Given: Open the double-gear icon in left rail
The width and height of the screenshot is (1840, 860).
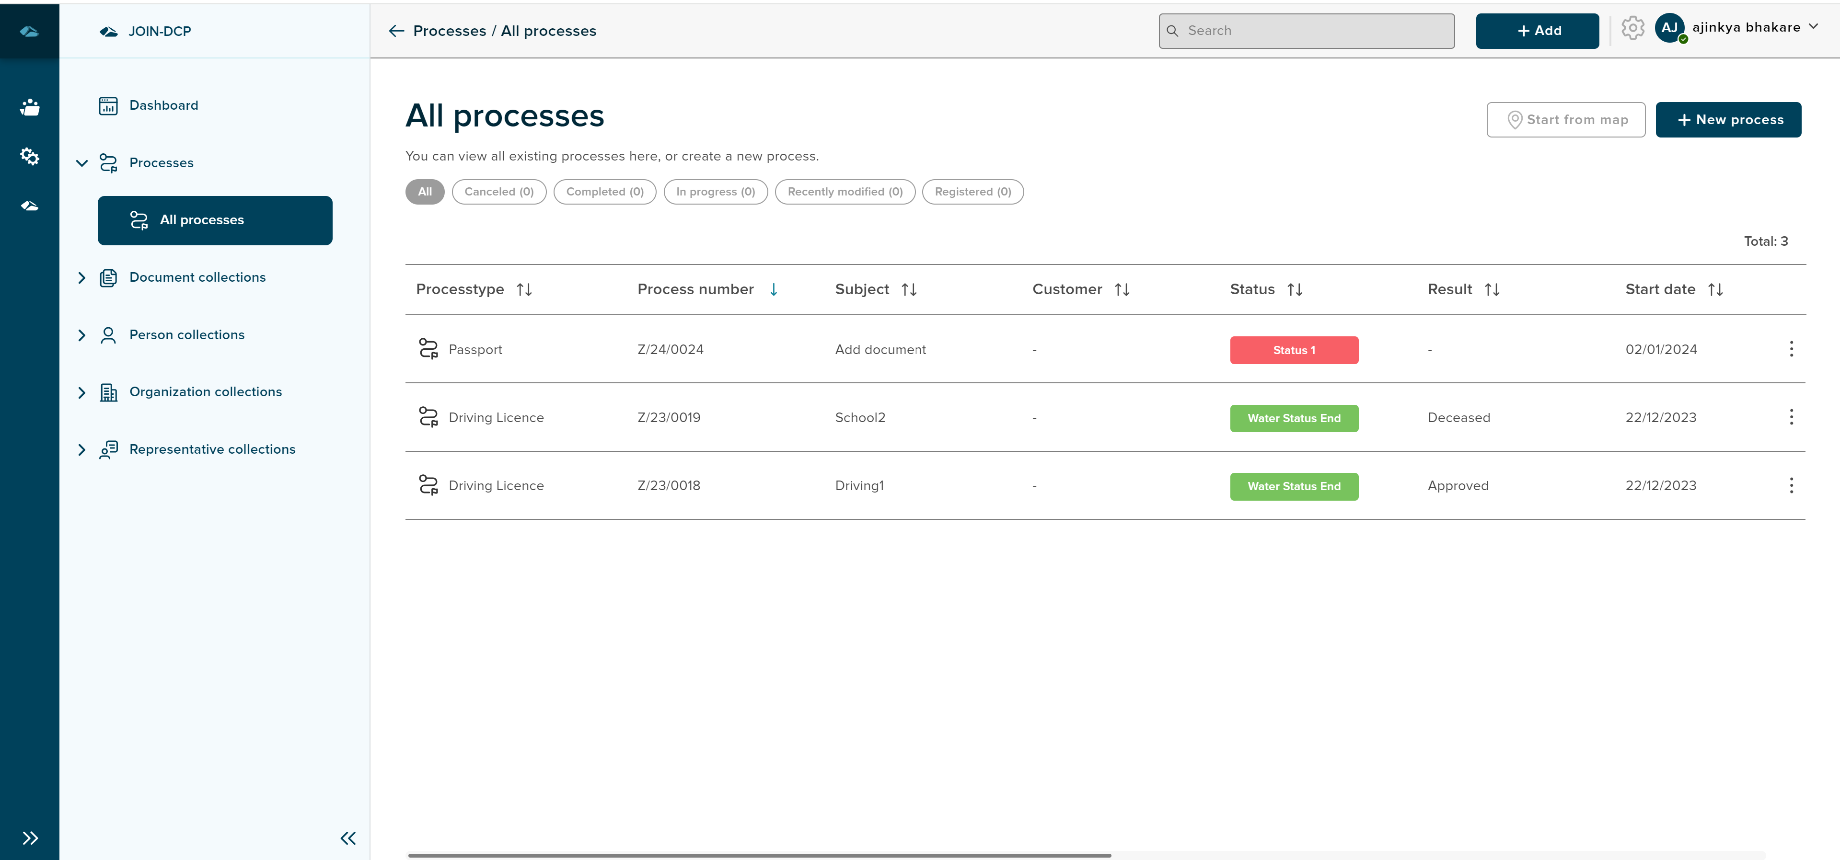Looking at the screenshot, I should tap(29, 156).
